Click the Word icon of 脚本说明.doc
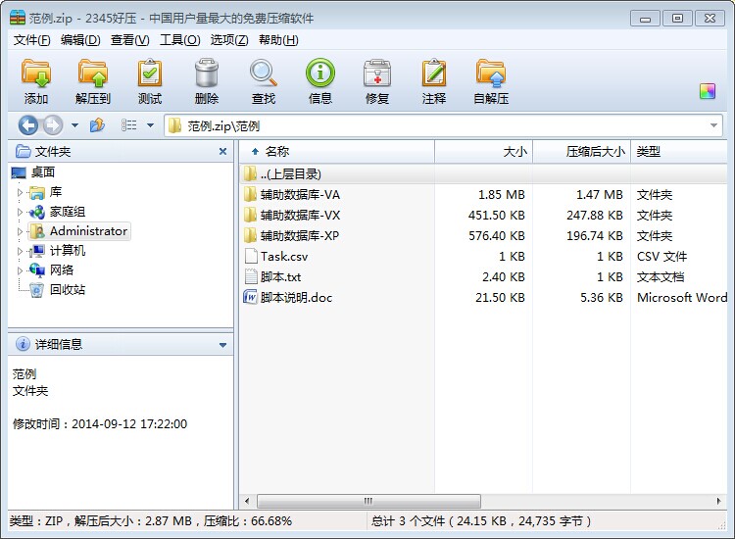Viewport: 735px width, 539px height. tap(251, 297)
